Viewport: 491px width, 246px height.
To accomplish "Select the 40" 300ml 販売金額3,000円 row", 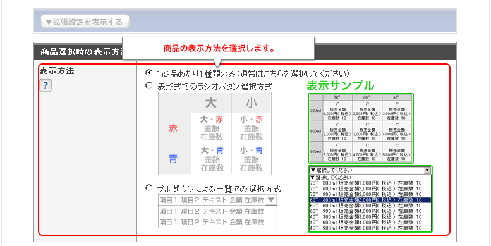I will 370,217.
